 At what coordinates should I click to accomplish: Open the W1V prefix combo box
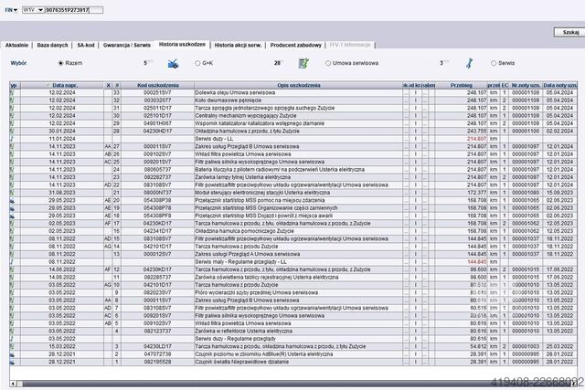pos(33,10)
